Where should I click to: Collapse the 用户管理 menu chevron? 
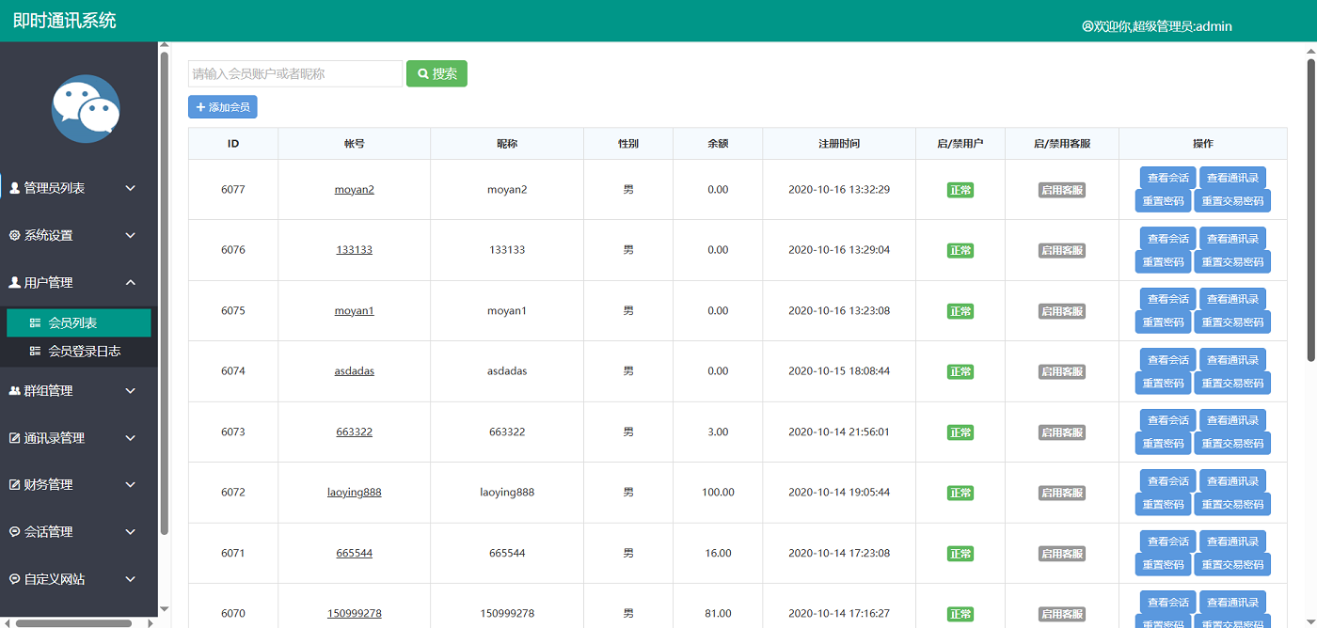pyautogui.click(x=131, y=282)
